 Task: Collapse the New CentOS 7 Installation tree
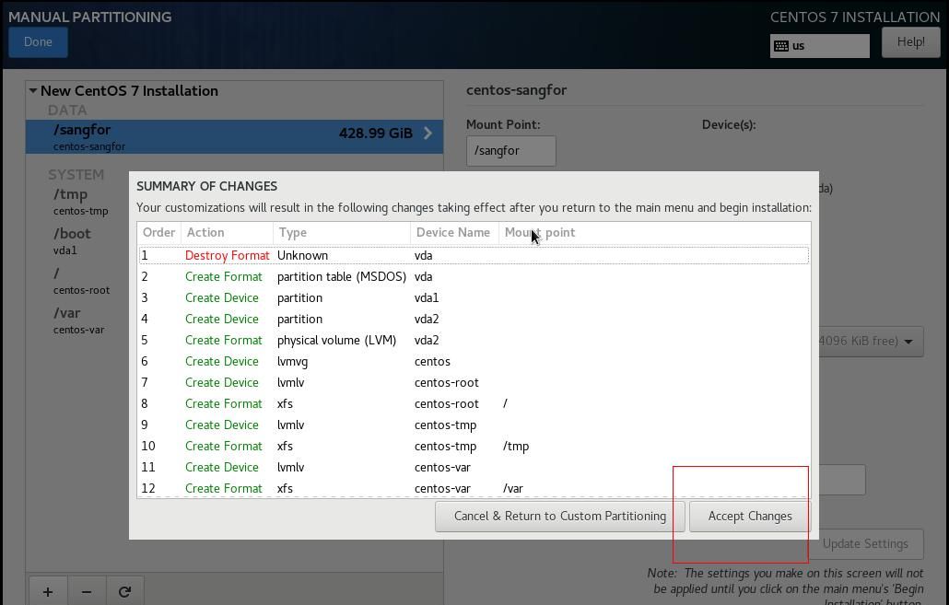[33, 91]
